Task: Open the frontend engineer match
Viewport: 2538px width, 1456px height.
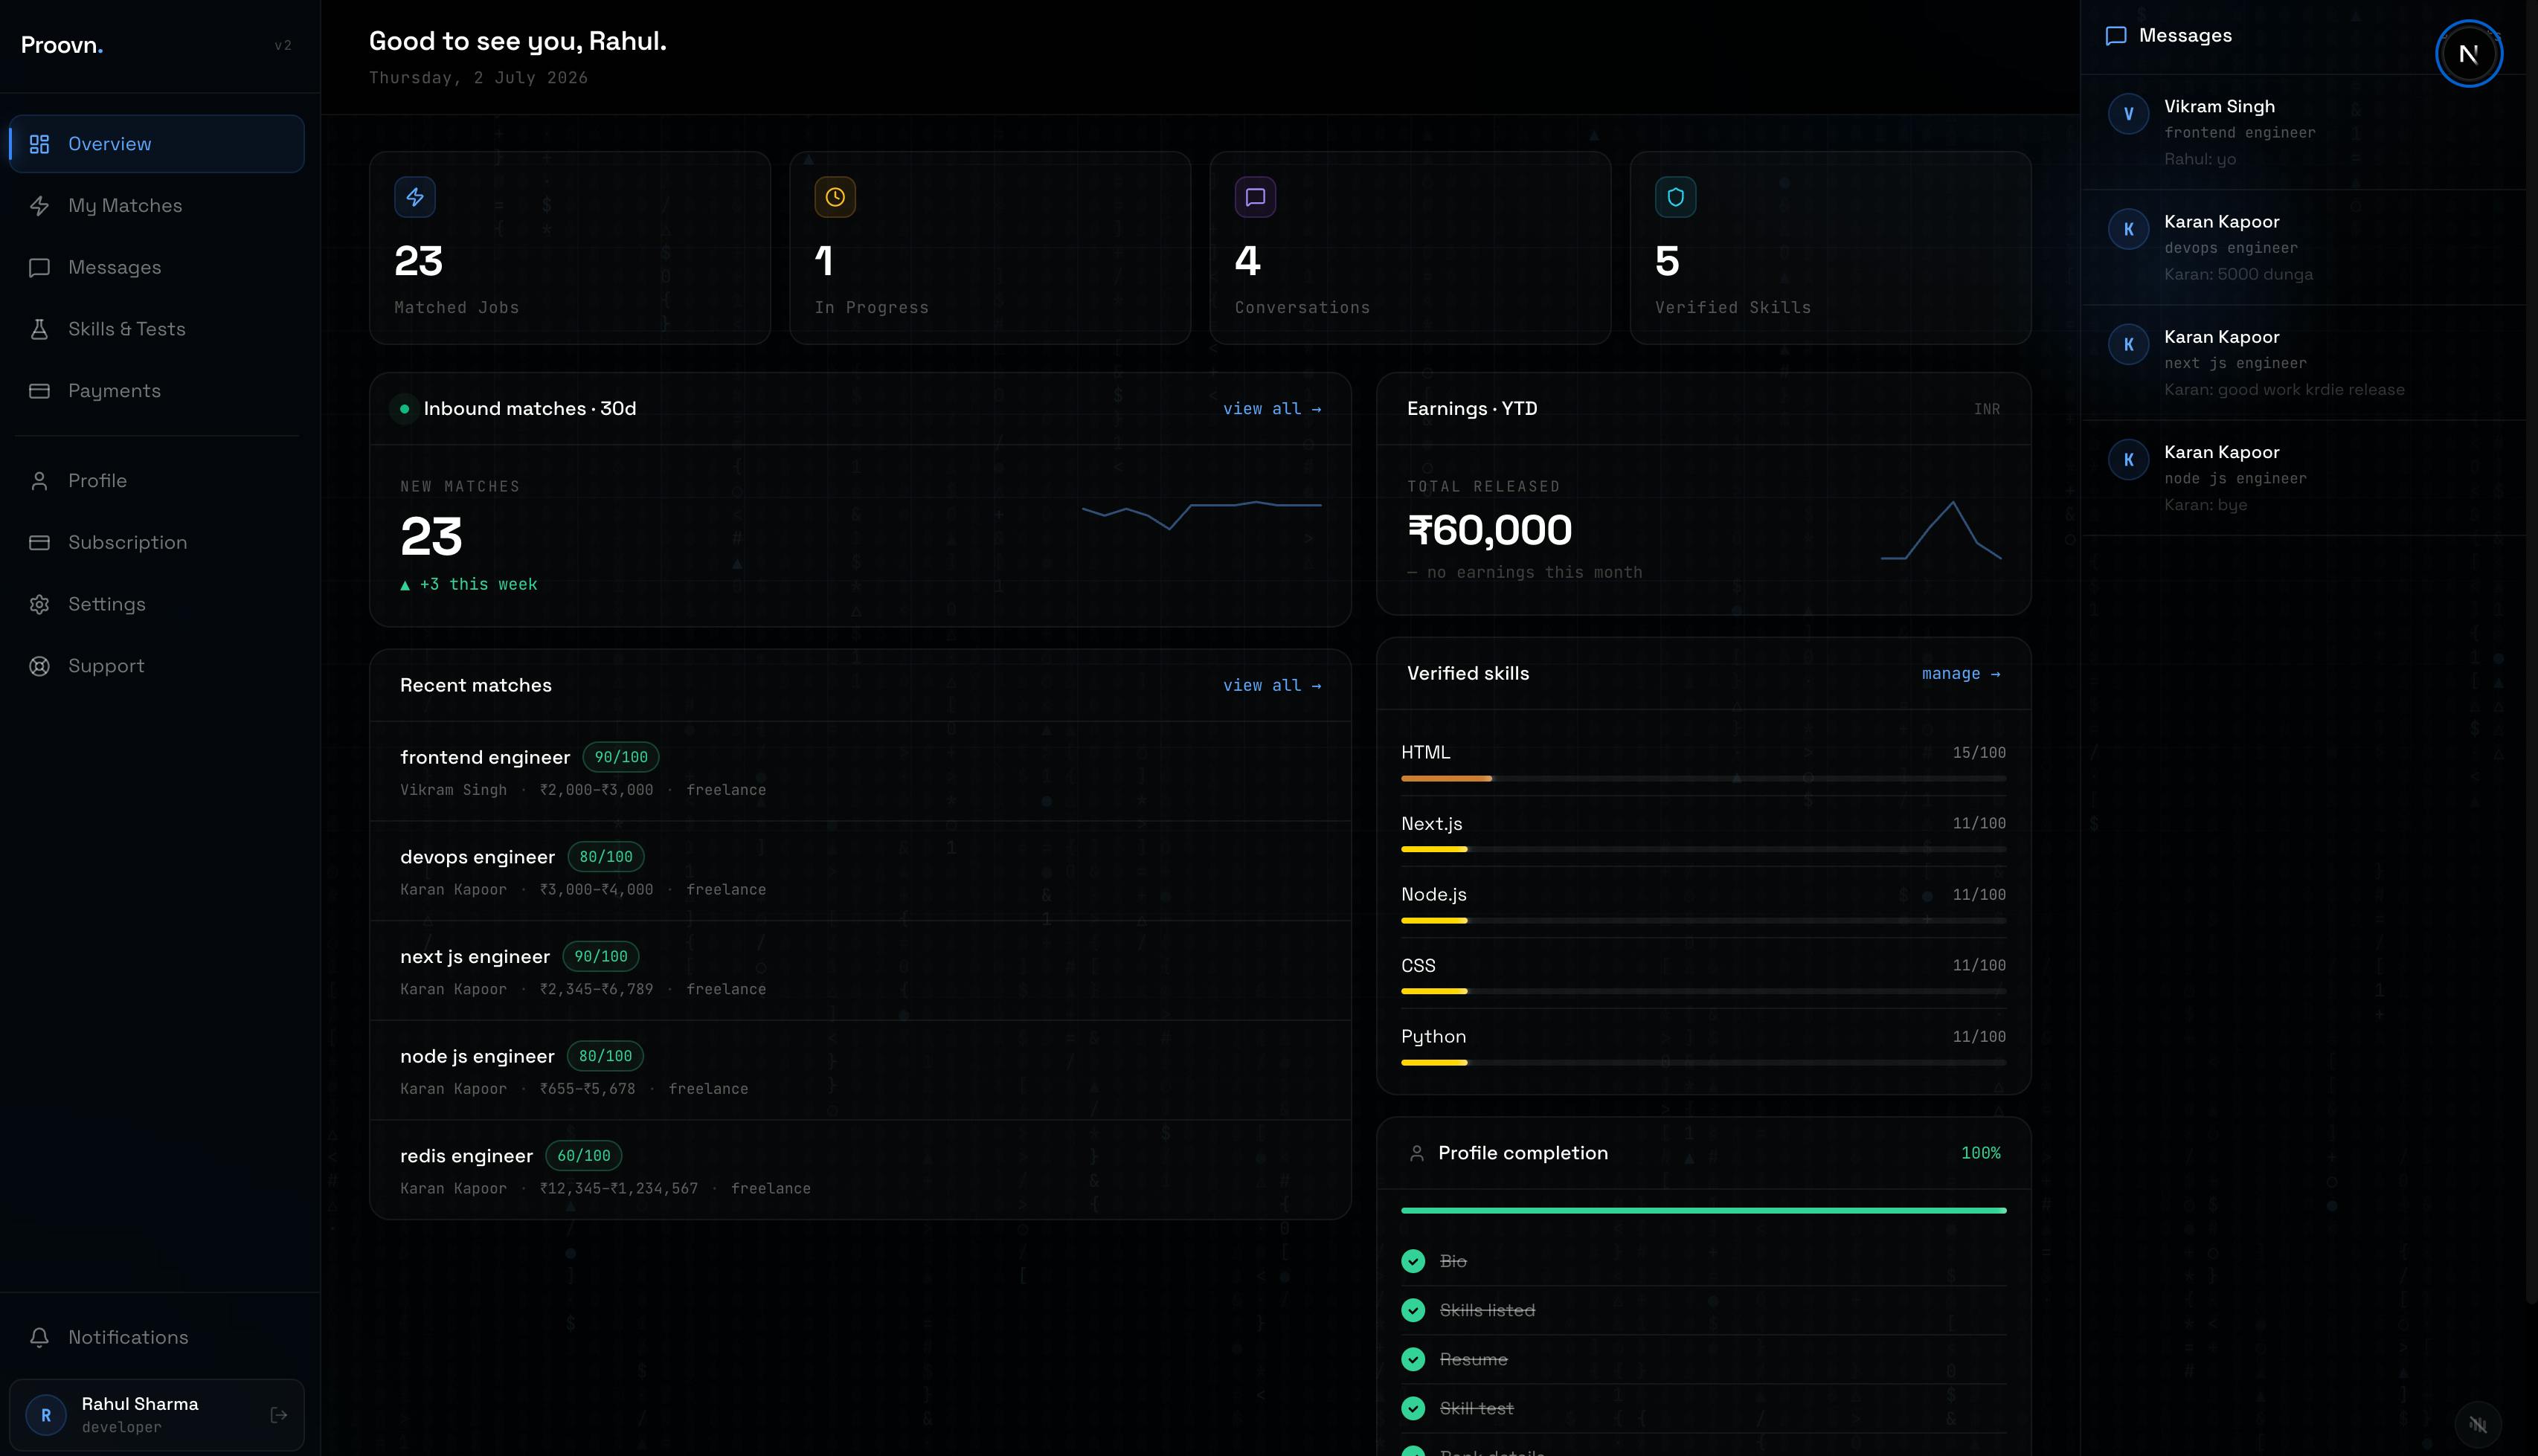Action: [x=860, y=771]
